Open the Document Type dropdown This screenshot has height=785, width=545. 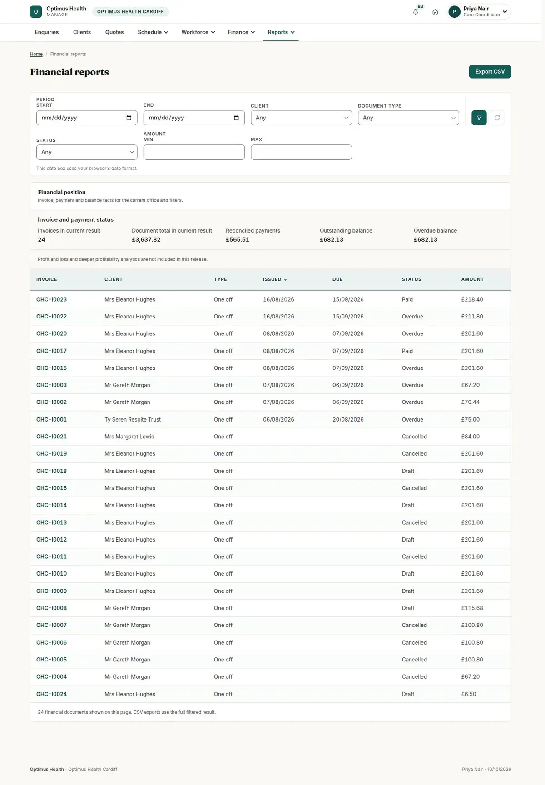tap(408, 118)
